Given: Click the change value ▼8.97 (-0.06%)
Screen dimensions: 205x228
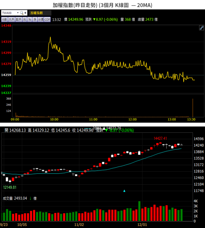Looking at the screenshot, I should coord(105,20).
